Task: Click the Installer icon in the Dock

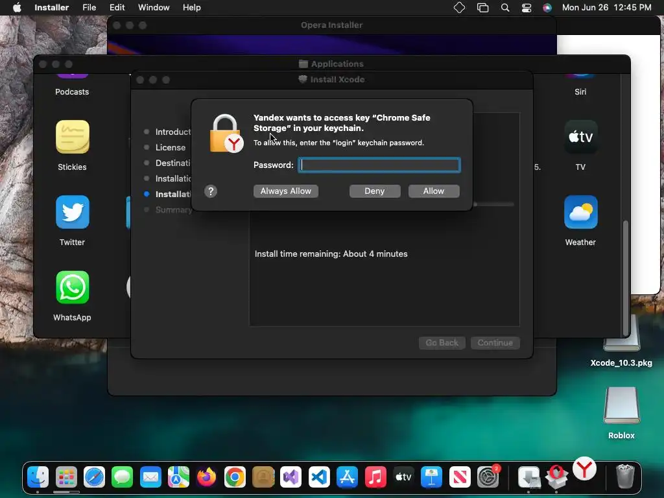Action: (x=528, y=478)
